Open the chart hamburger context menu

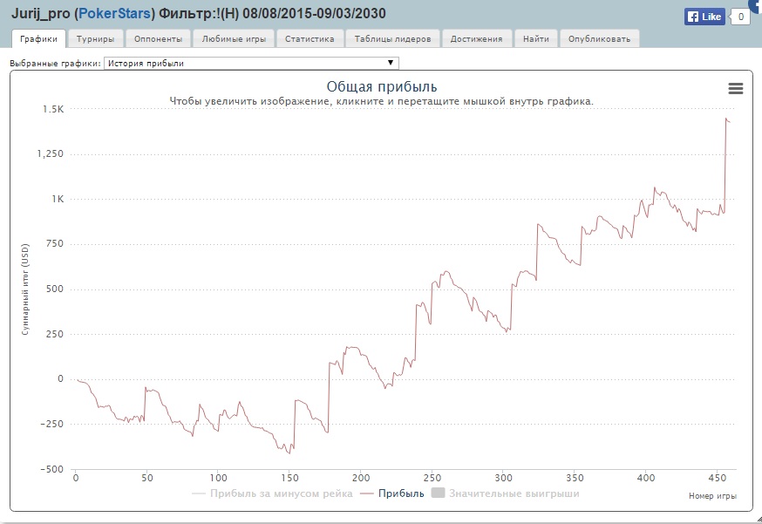(735, 88)
